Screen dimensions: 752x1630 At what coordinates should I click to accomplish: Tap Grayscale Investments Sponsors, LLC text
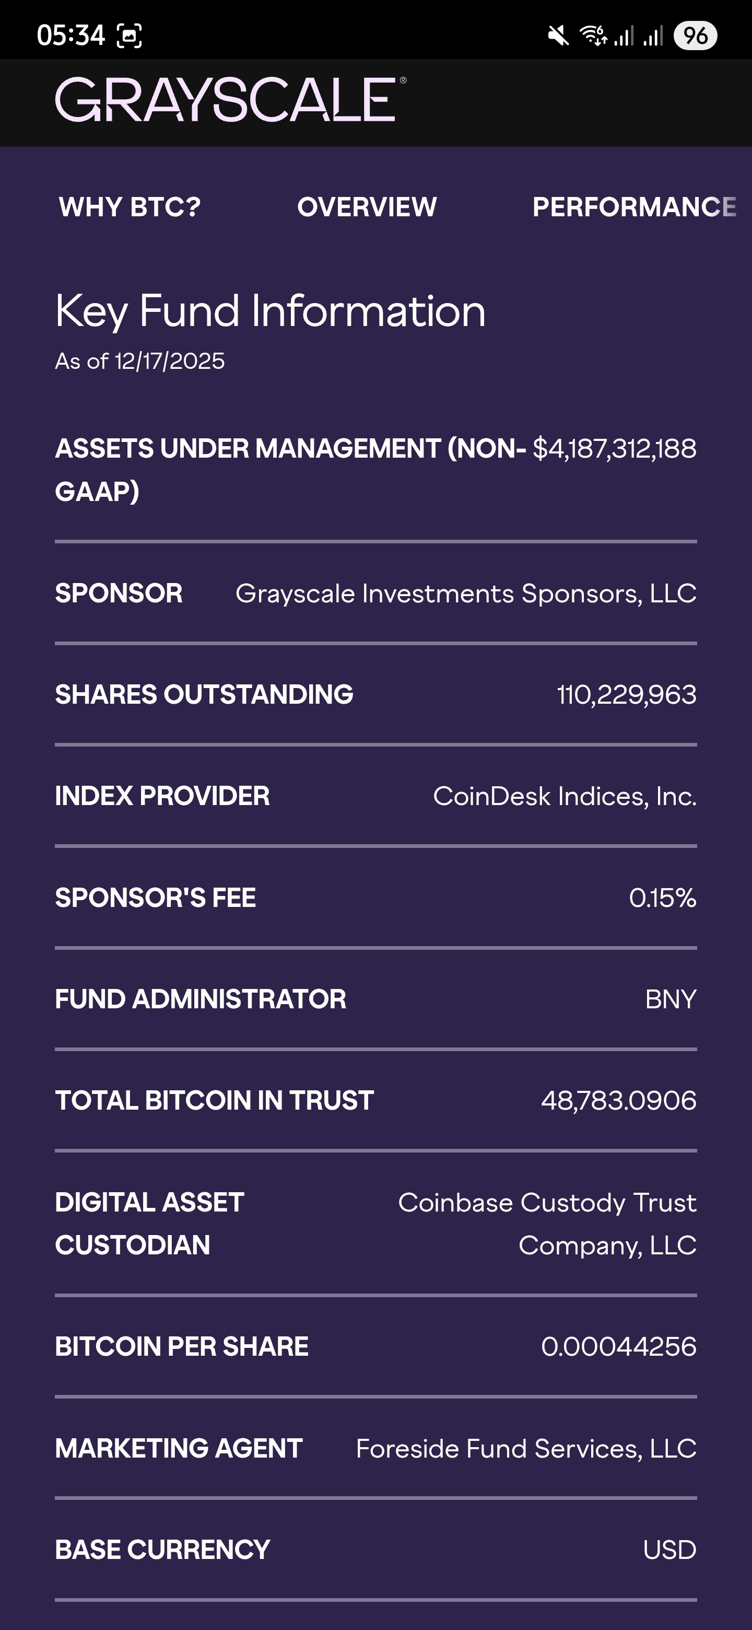465,593
